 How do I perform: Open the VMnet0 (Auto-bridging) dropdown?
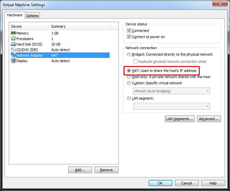tap(171, 91)
